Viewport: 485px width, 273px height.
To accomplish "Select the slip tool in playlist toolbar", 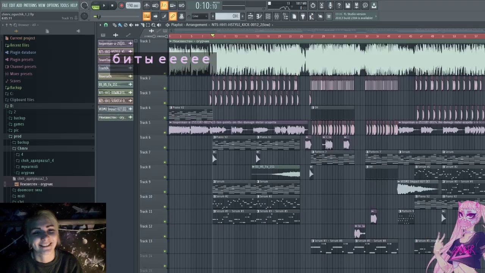I will pos(137,25).
